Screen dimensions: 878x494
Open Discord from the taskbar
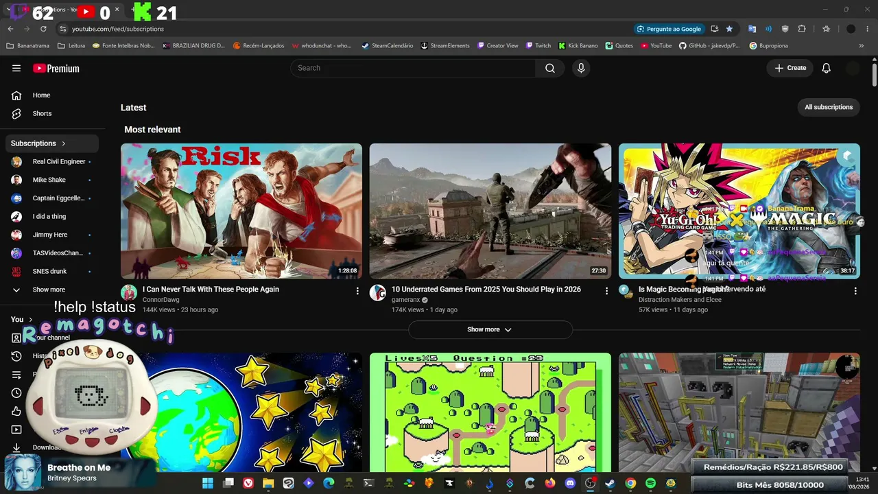tap(570, 483)
